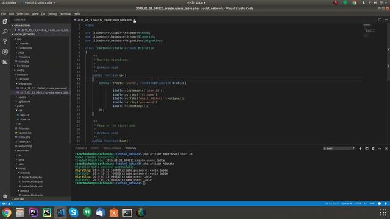This screenshot has width=390, height=219.
Task: Open the Search view in activity bar
Action: [5, 32]
